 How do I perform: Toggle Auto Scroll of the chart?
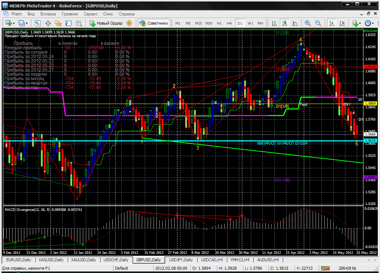[x=331, y=23]
